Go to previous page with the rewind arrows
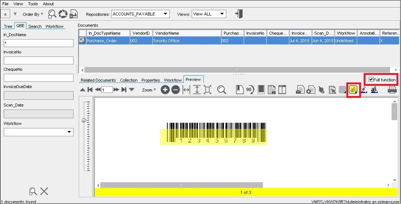The image size is (401, 204). pos(98,90)
